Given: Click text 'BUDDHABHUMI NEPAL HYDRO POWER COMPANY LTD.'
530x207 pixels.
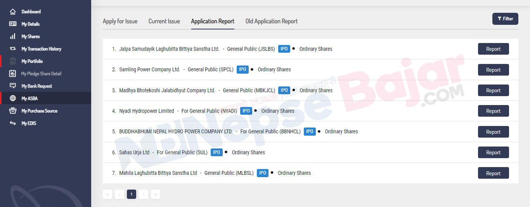Looking at the screenshot, I should click(176, 131).
